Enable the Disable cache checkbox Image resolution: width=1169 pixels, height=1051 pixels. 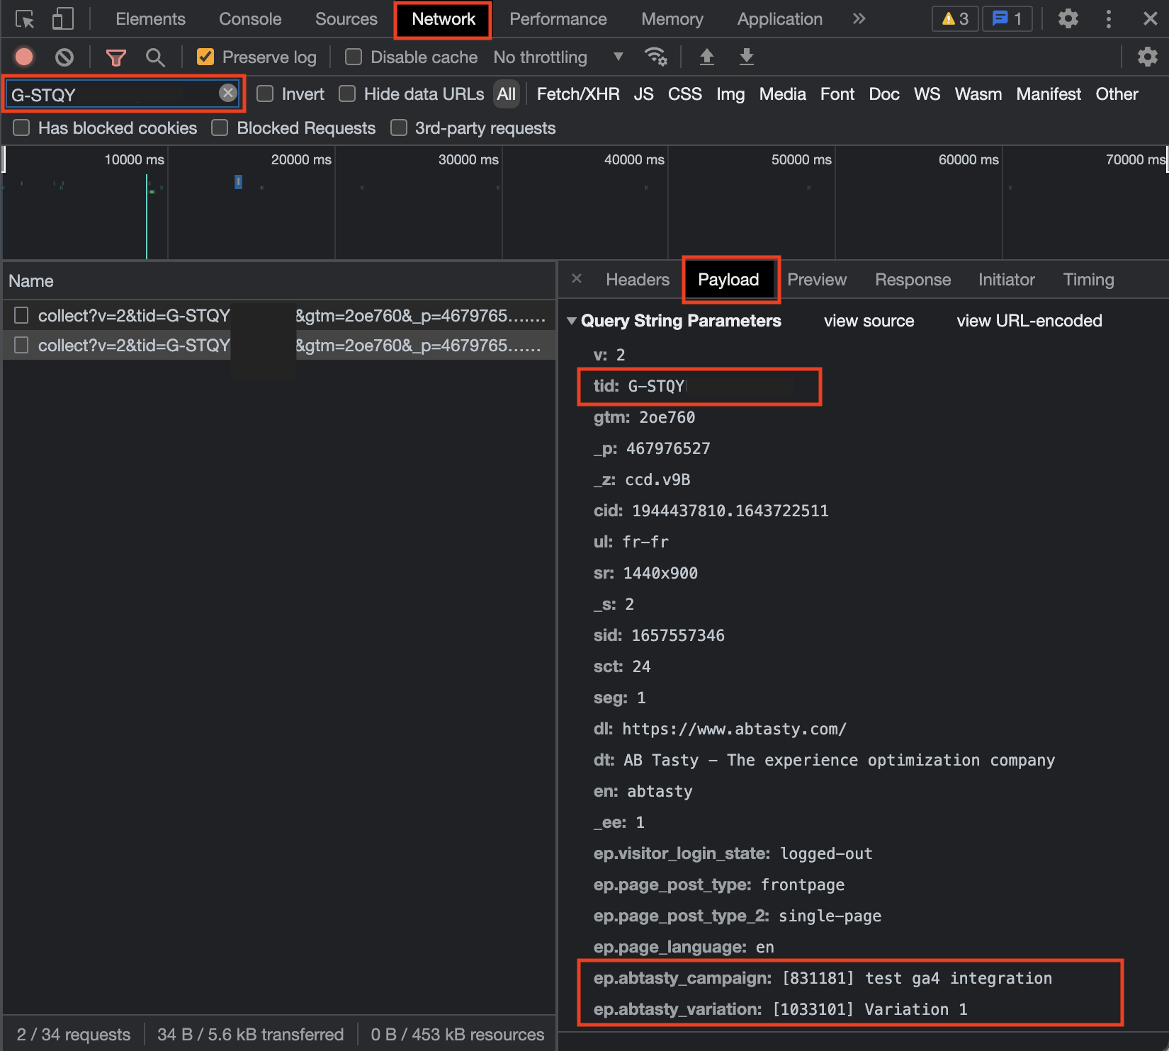(353, 57)
